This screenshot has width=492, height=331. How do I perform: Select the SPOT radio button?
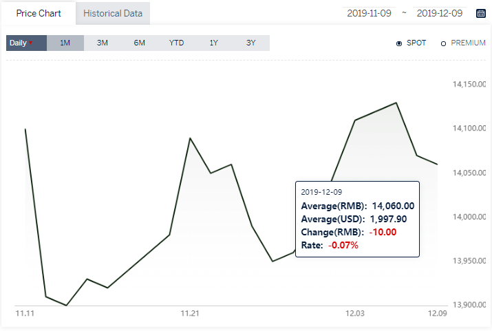point(399,43)
